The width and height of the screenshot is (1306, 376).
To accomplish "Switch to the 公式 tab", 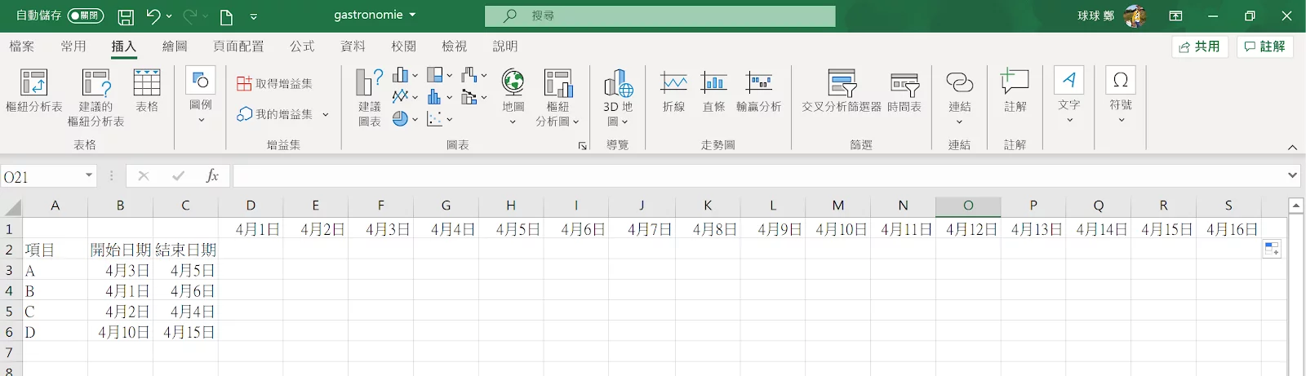I will point(302,46).
